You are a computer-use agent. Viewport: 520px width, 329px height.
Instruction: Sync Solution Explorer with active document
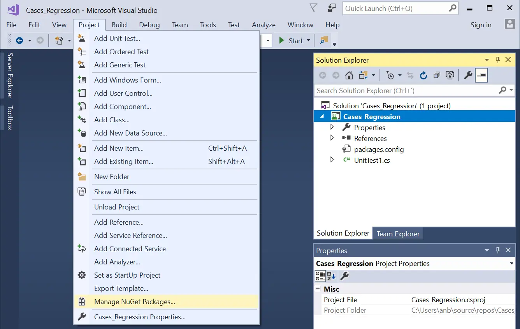pyautogui.click(x=411, y=75)
